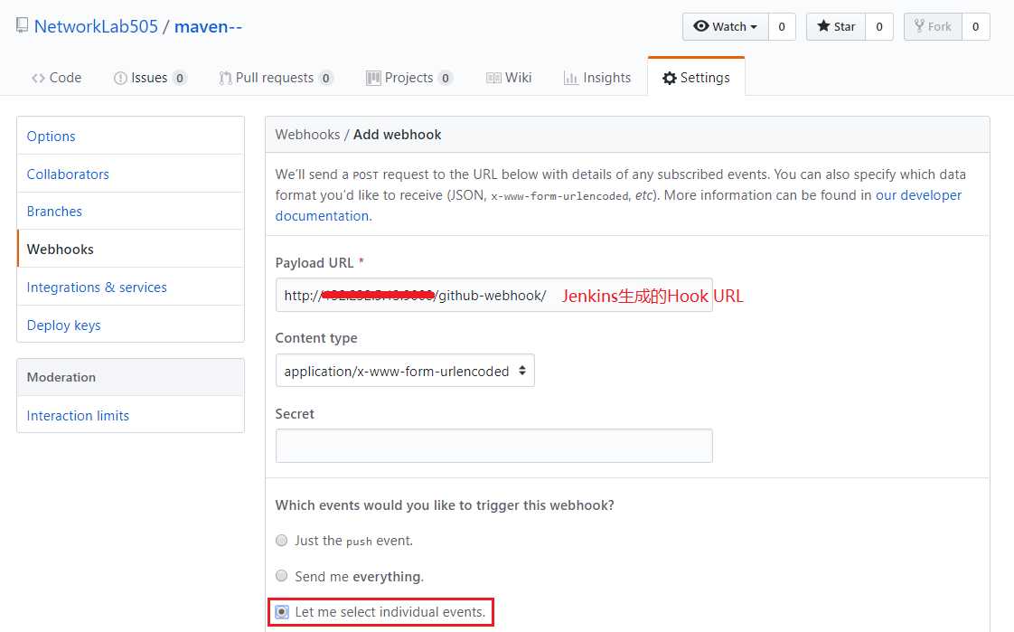Screen dimensions: 1014x632
Task: Click the Star count number
Action: pos(878,26)
